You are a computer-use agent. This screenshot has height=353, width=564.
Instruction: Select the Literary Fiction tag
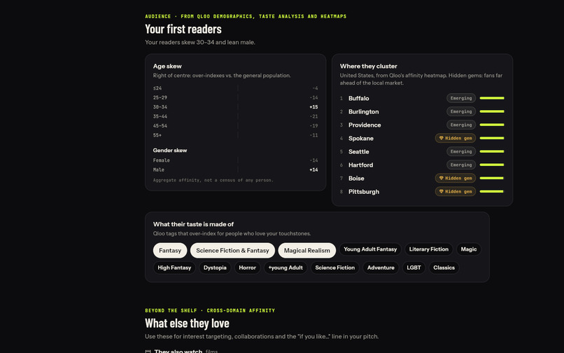click(429, 249)
